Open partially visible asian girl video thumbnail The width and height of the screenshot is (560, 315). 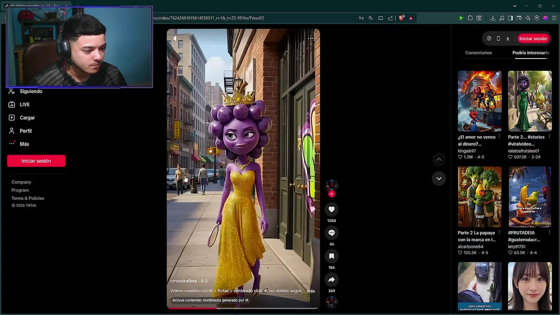[530, 286]
